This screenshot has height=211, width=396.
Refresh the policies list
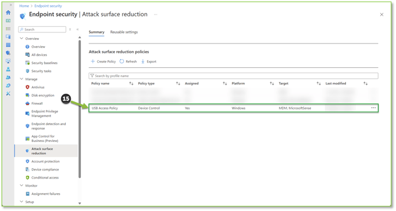tap(129, 61)
